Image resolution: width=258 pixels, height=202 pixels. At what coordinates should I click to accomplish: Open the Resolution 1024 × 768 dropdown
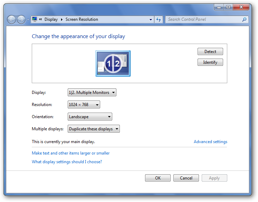(x=84, y=105)
